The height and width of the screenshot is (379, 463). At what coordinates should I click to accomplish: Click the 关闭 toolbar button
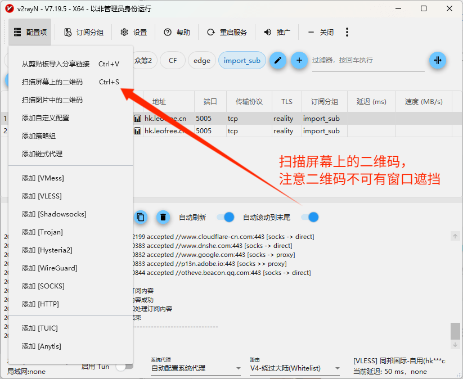[x=320, y=32]
